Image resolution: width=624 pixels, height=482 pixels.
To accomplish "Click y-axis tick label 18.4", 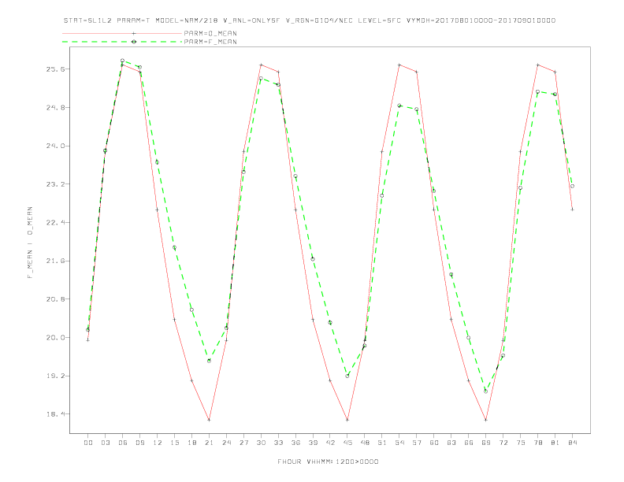I will tap(54, 414).
